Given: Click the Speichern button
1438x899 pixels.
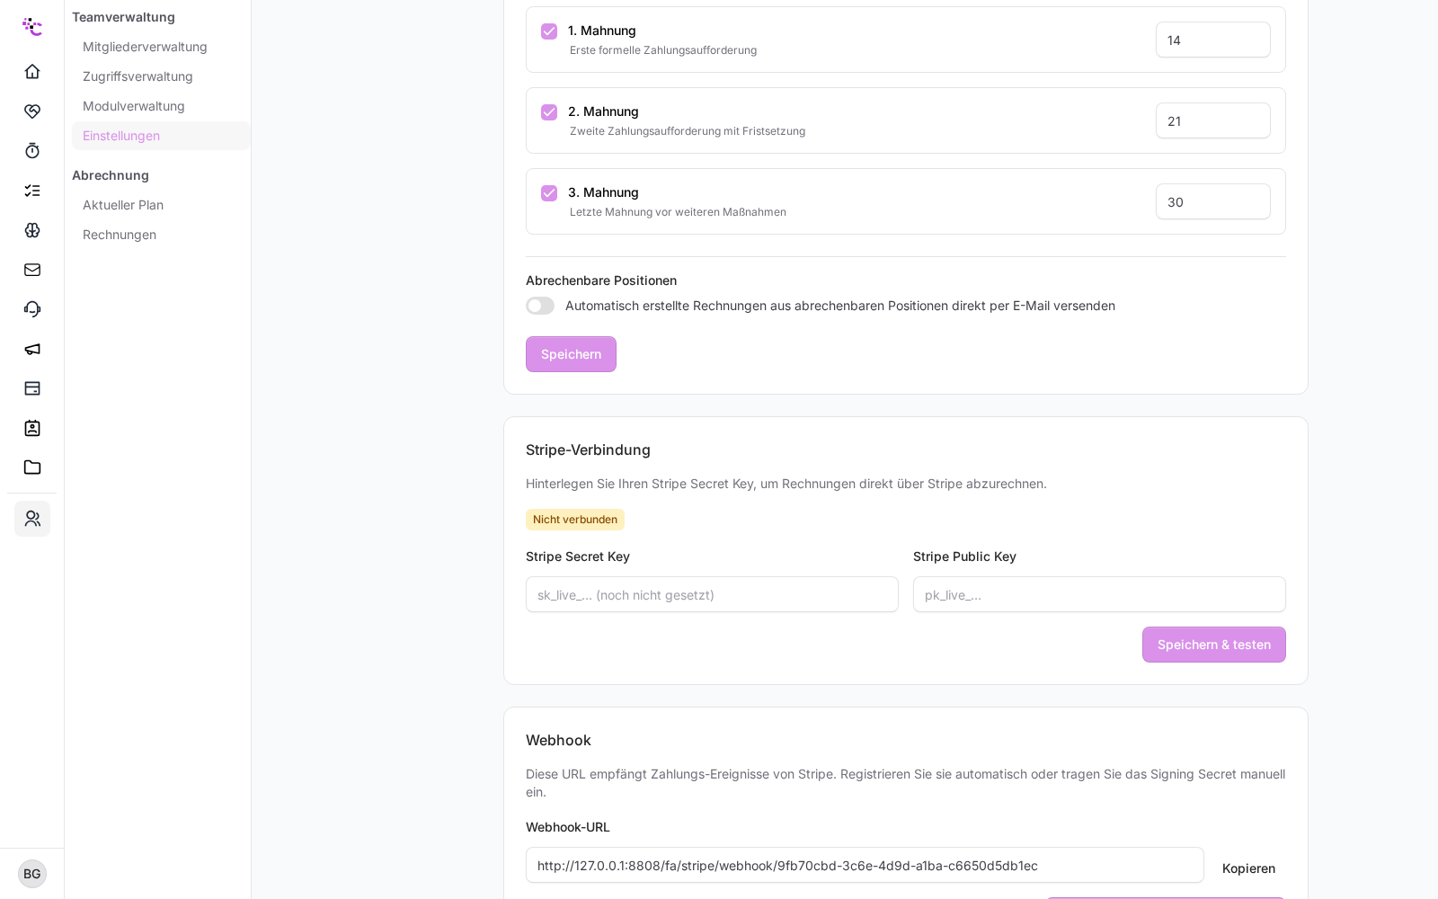Looking at the screenshot, I should coord(571,354).
